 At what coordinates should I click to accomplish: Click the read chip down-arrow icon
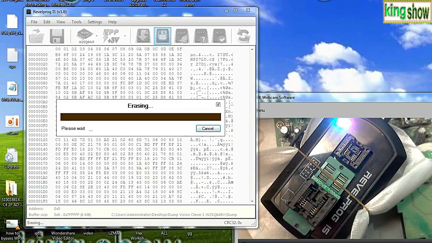[143, 36]
